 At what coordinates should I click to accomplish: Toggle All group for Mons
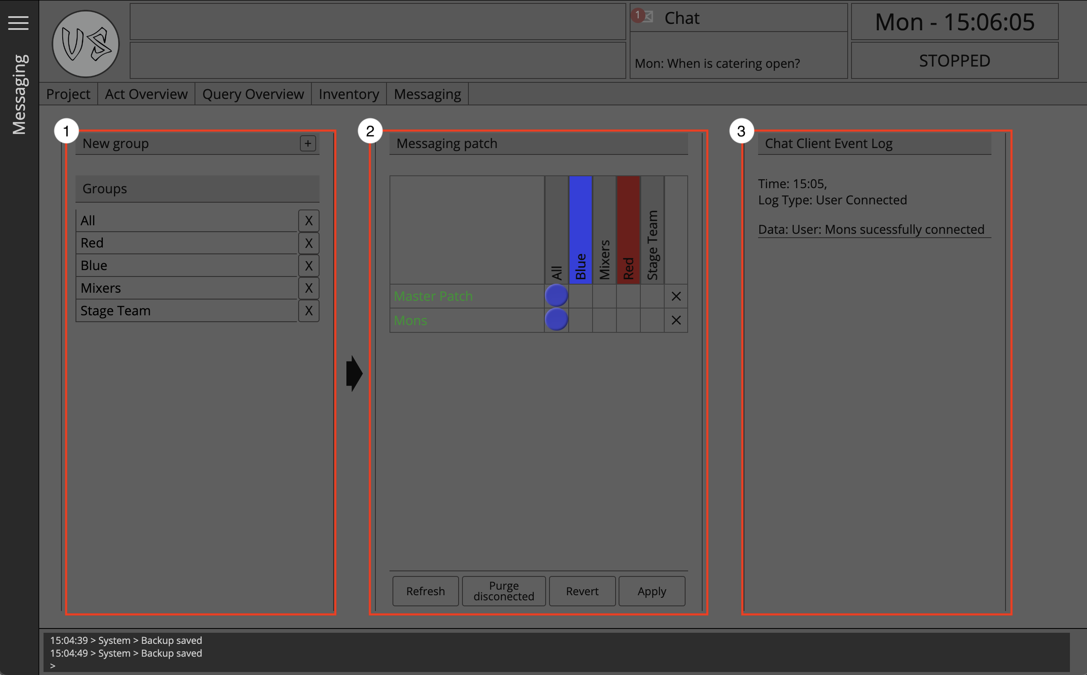click(556, 320)
